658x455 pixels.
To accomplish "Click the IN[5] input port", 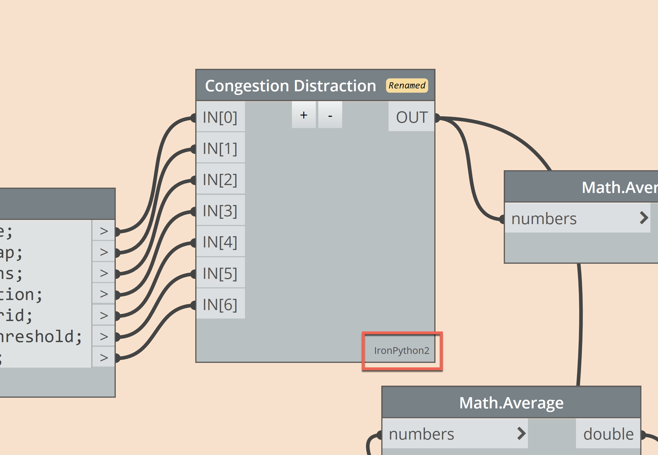I will click(220, 273).
